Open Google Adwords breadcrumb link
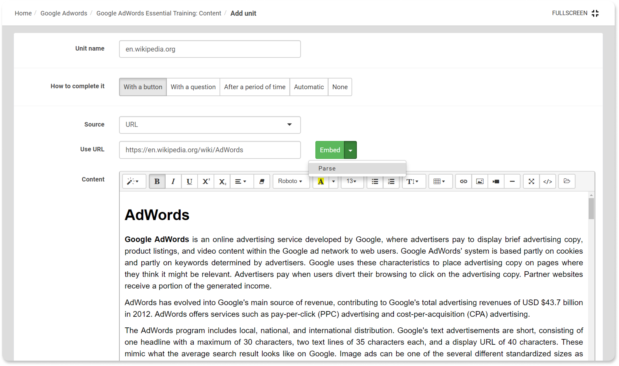Screen dimensions: 619x366 click(x=64, y=13)
